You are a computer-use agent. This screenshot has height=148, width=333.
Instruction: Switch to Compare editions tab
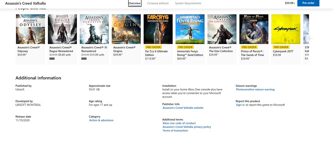point(158,3)
